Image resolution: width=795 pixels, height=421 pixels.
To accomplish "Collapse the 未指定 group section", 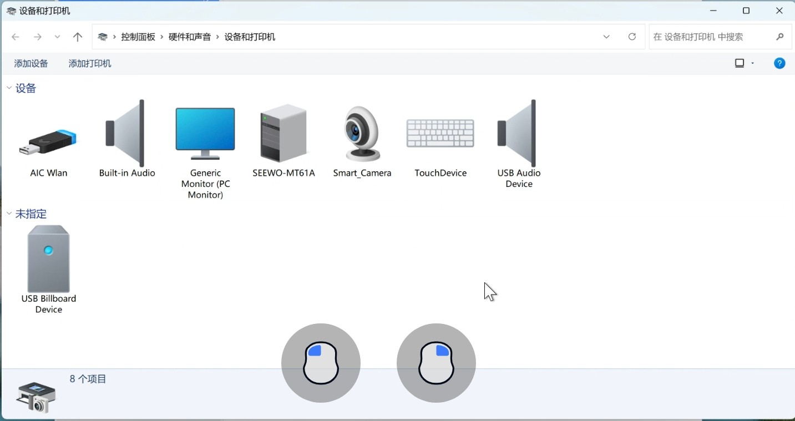I will coord(9,214).
